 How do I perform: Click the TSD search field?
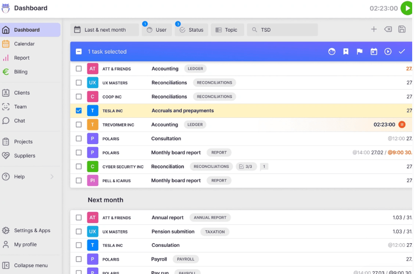282,30
